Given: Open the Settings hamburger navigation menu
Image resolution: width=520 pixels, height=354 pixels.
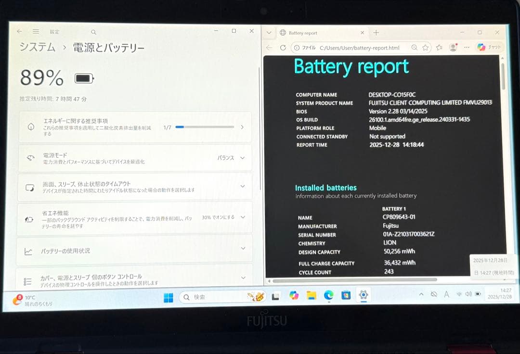Looking at the screenshot, I should [36, 31].
